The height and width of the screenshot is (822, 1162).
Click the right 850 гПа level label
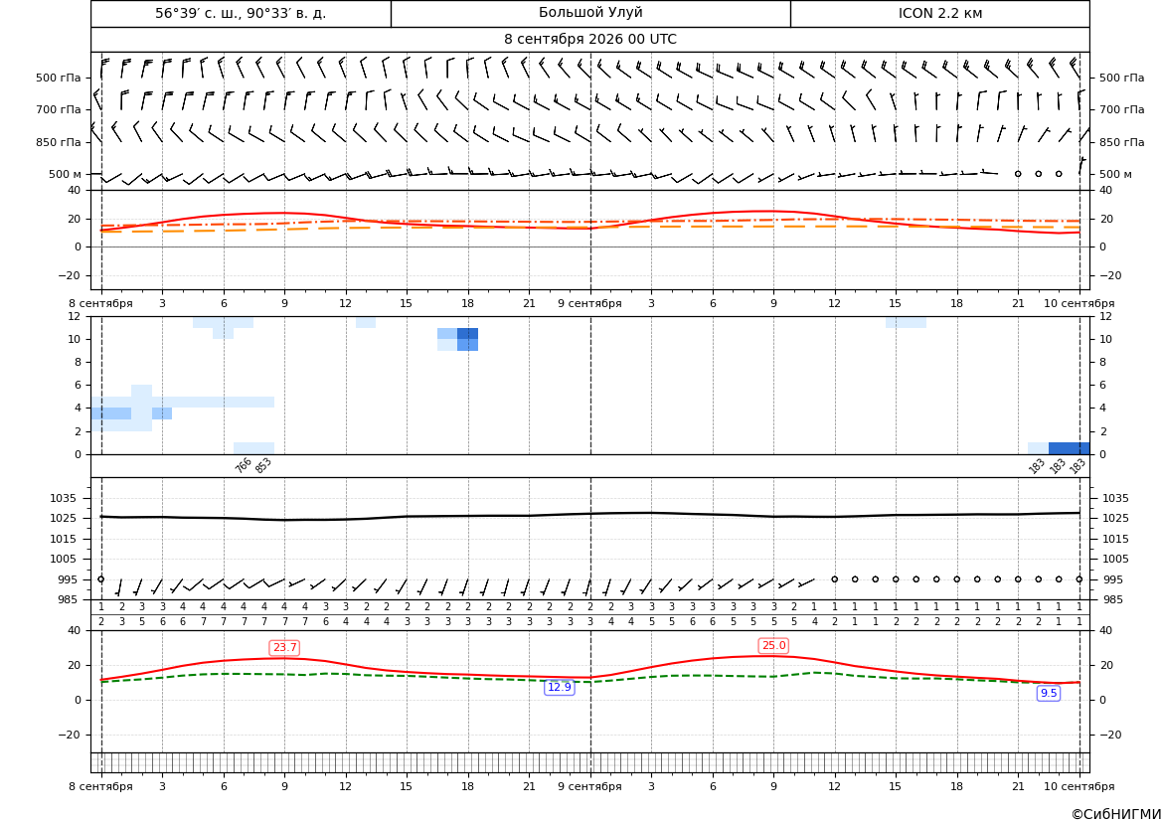coord(1122,142)
